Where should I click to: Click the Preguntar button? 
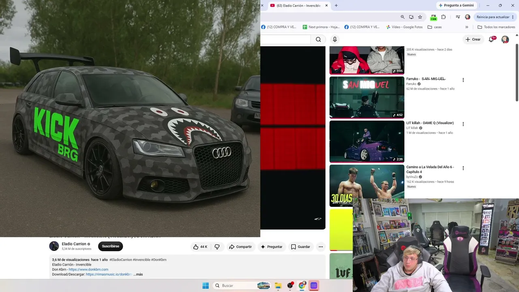(271, 247)
